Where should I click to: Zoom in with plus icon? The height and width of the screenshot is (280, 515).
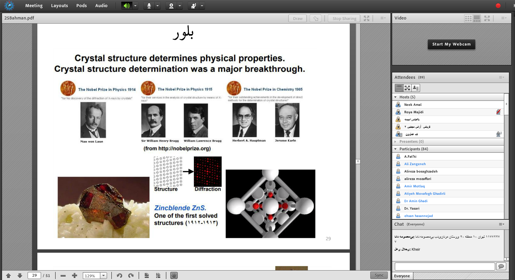click(x=74, y=276)
